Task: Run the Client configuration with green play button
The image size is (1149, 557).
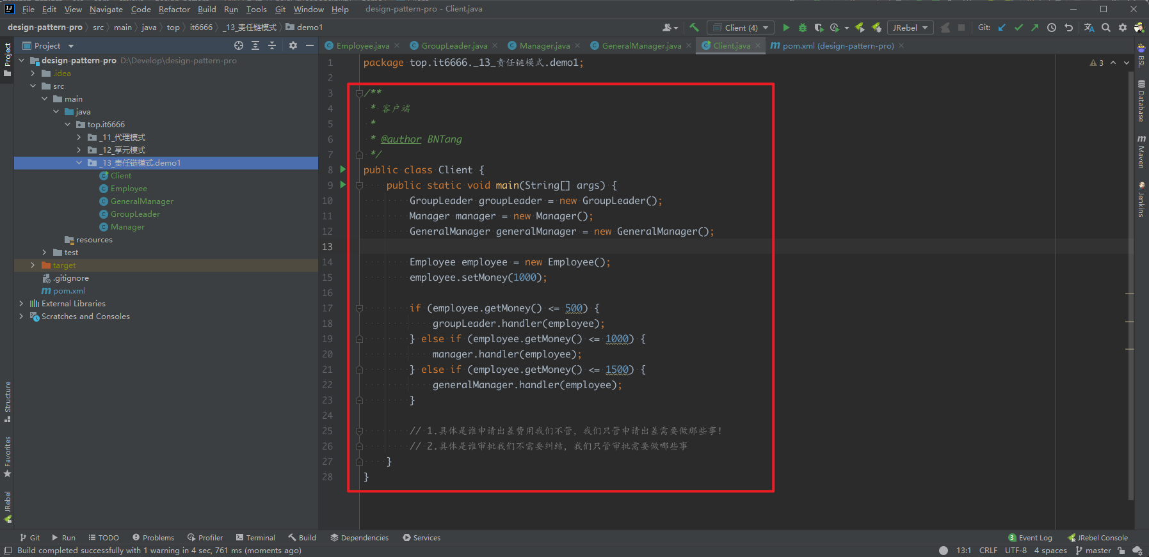Action: tap(786, 27)
